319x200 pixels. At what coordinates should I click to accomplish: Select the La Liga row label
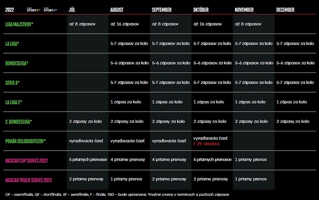[12, 44]
